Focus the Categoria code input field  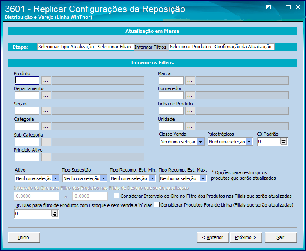[27, 126]
